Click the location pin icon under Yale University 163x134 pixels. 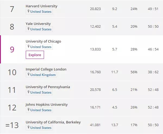(x=28, y=29)
